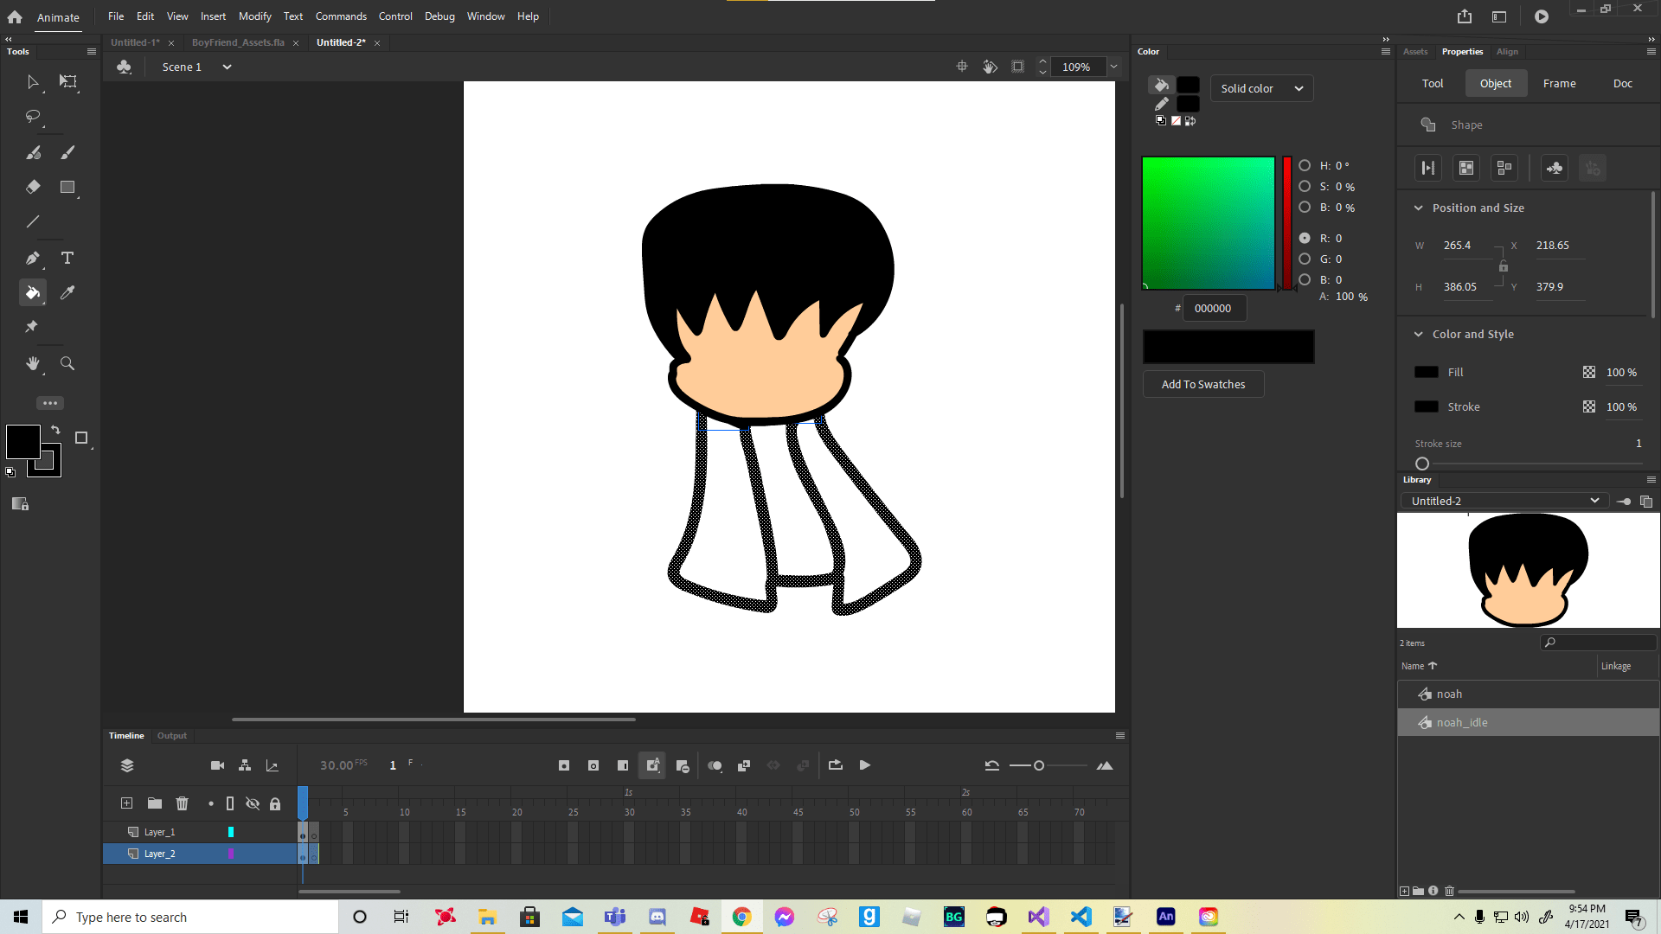Select the Zoom tool
Screen dimensions: 1661x934
click(67, 363)
